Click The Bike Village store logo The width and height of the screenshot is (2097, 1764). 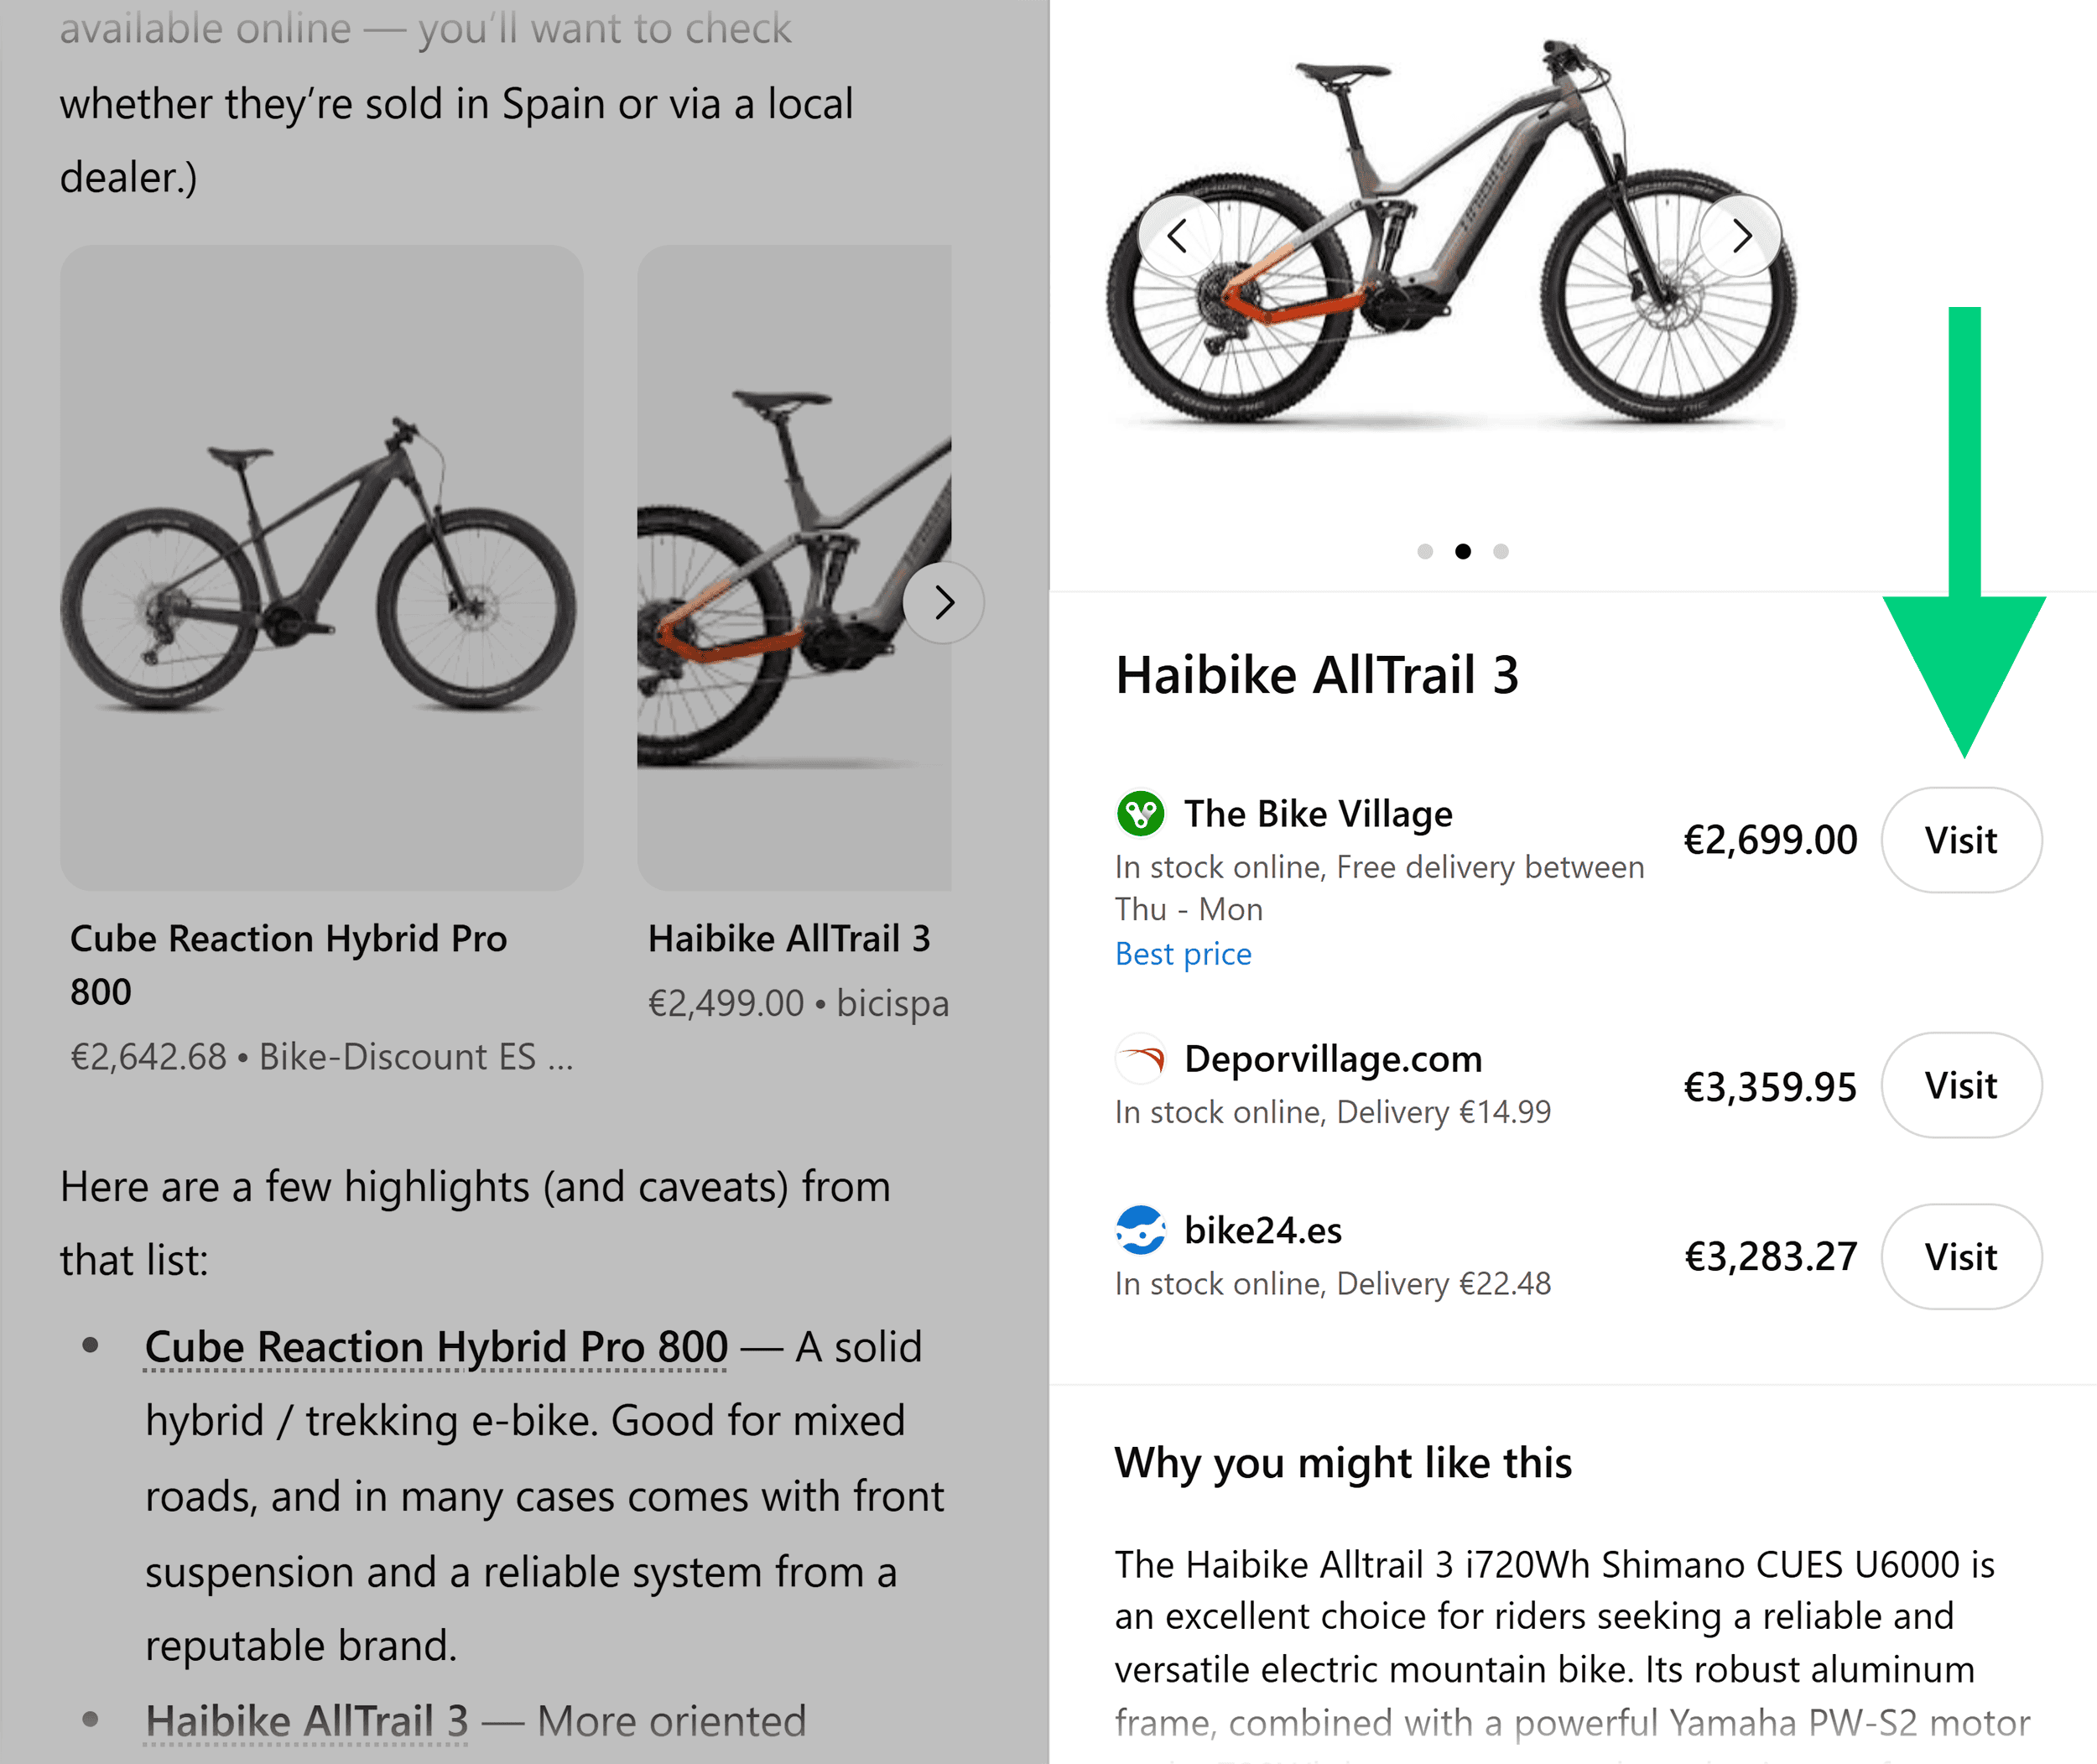click(x=1140, y=813)
